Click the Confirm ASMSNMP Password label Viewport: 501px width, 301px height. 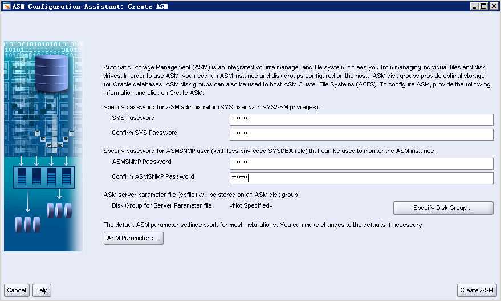click(x=153, y=177)
